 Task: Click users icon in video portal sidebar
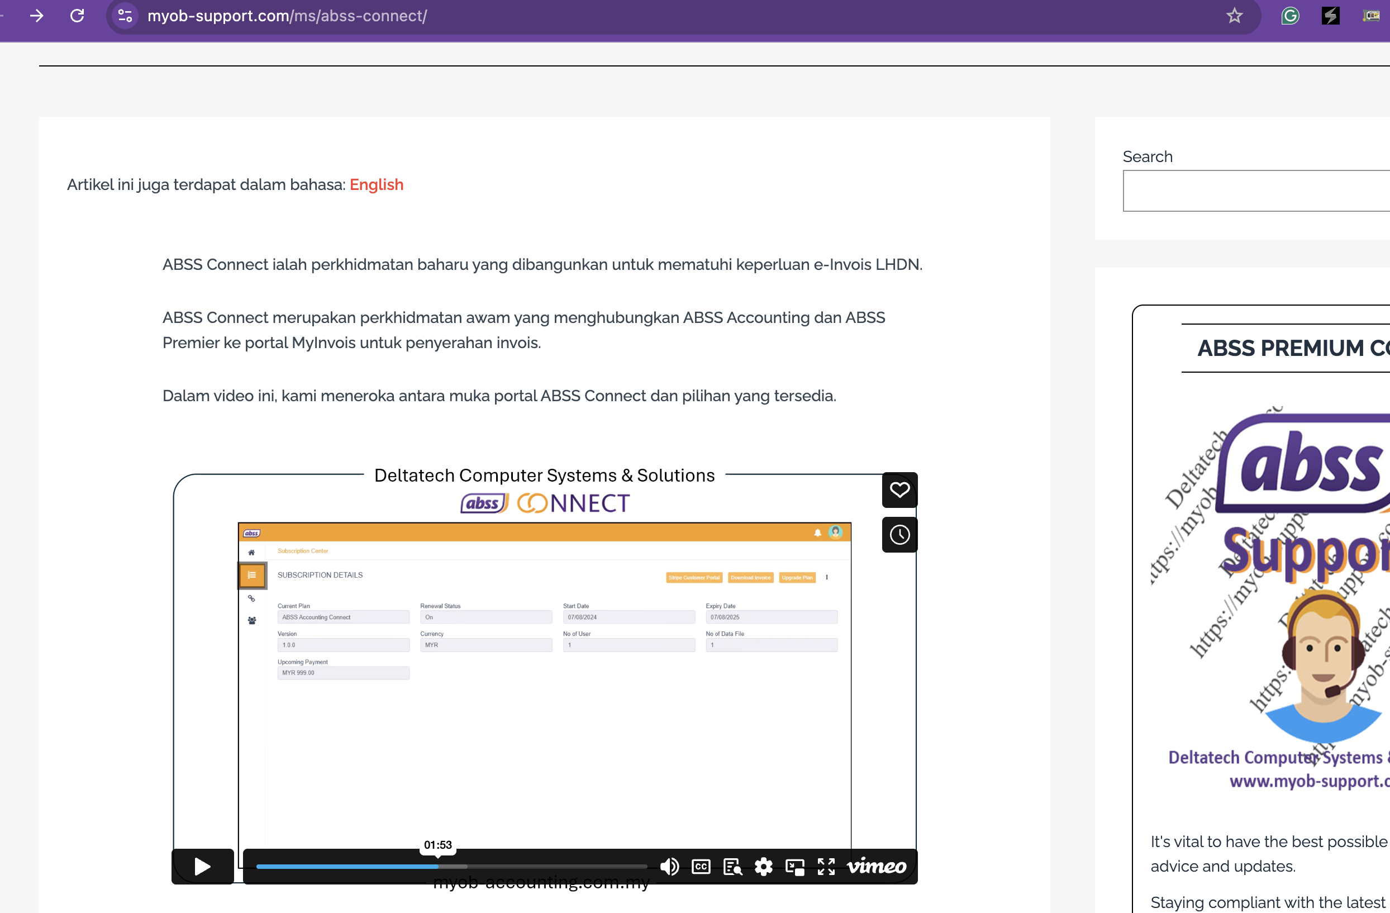[252, 620]
